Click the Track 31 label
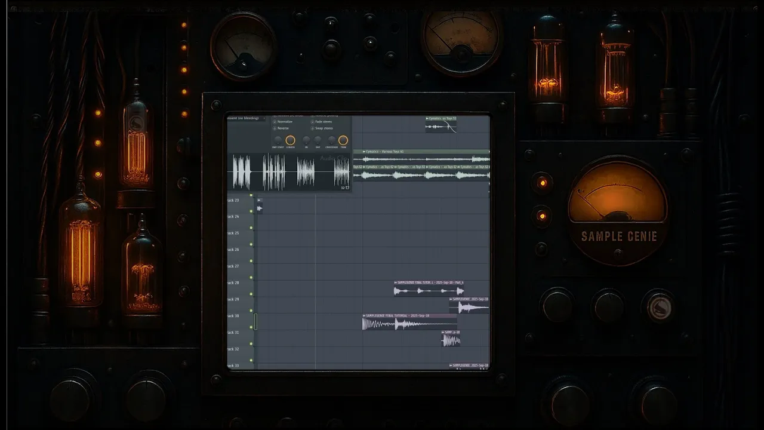 tap(233, 332)
